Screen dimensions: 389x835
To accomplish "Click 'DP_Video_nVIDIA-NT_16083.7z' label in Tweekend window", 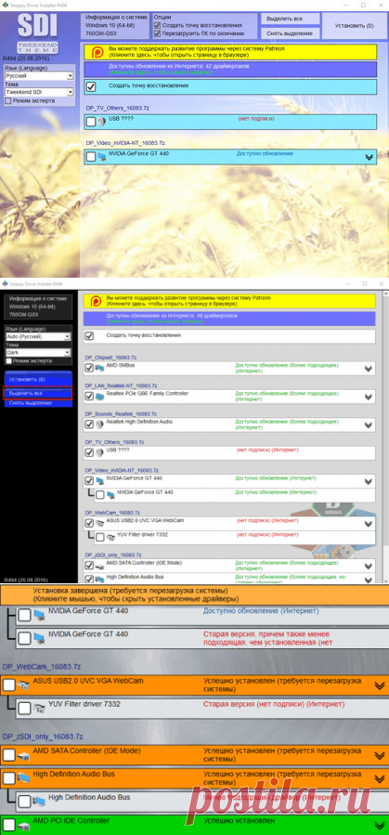I will (x=125, y=143).
